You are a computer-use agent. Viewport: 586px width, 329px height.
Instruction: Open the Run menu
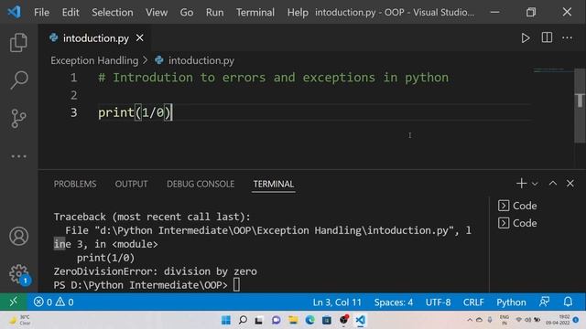pyautogui.click(x=214, y=12)
